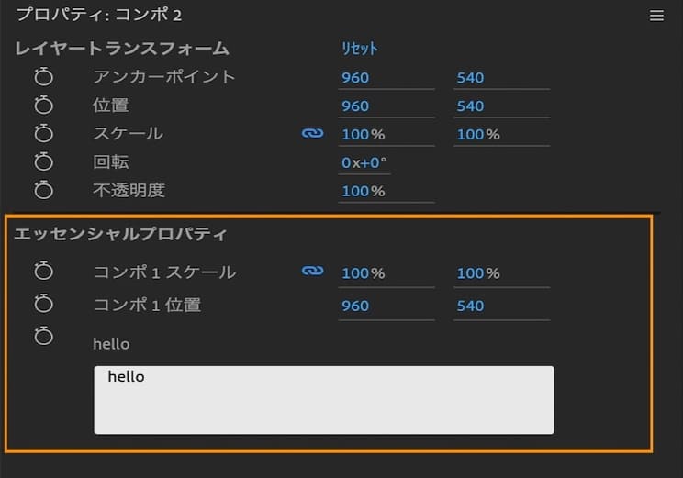Click the hello property stopwatch
This screenshot has width=683, height=478.
pos(44,336)
